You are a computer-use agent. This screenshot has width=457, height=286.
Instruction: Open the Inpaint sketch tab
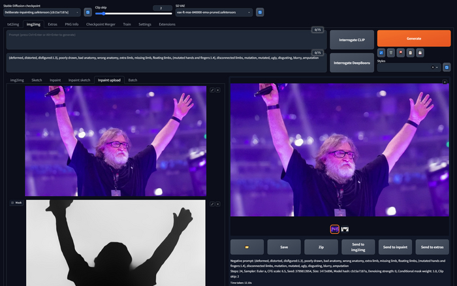(x=80, y=80)
